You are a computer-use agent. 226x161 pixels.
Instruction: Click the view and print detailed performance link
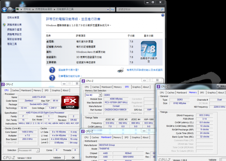pos(144,70)
